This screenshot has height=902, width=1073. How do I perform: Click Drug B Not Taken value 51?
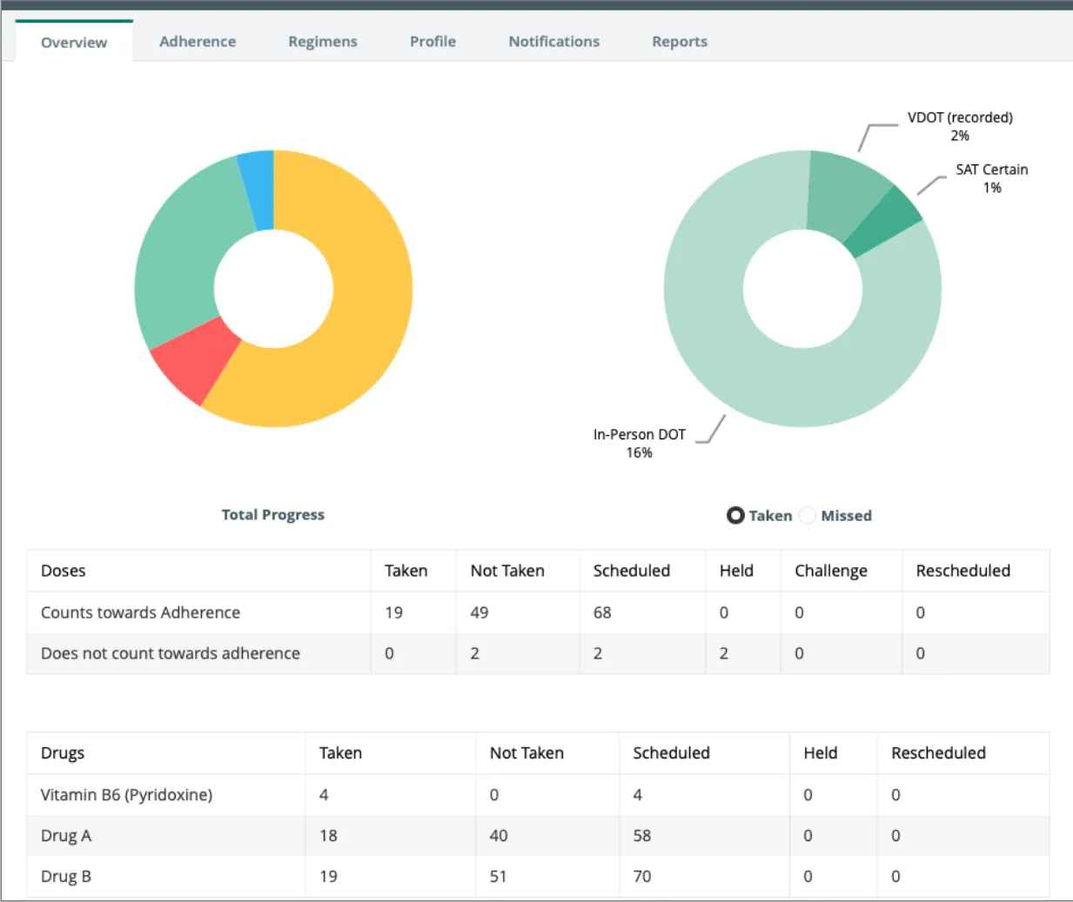click(x=498, y=876)
